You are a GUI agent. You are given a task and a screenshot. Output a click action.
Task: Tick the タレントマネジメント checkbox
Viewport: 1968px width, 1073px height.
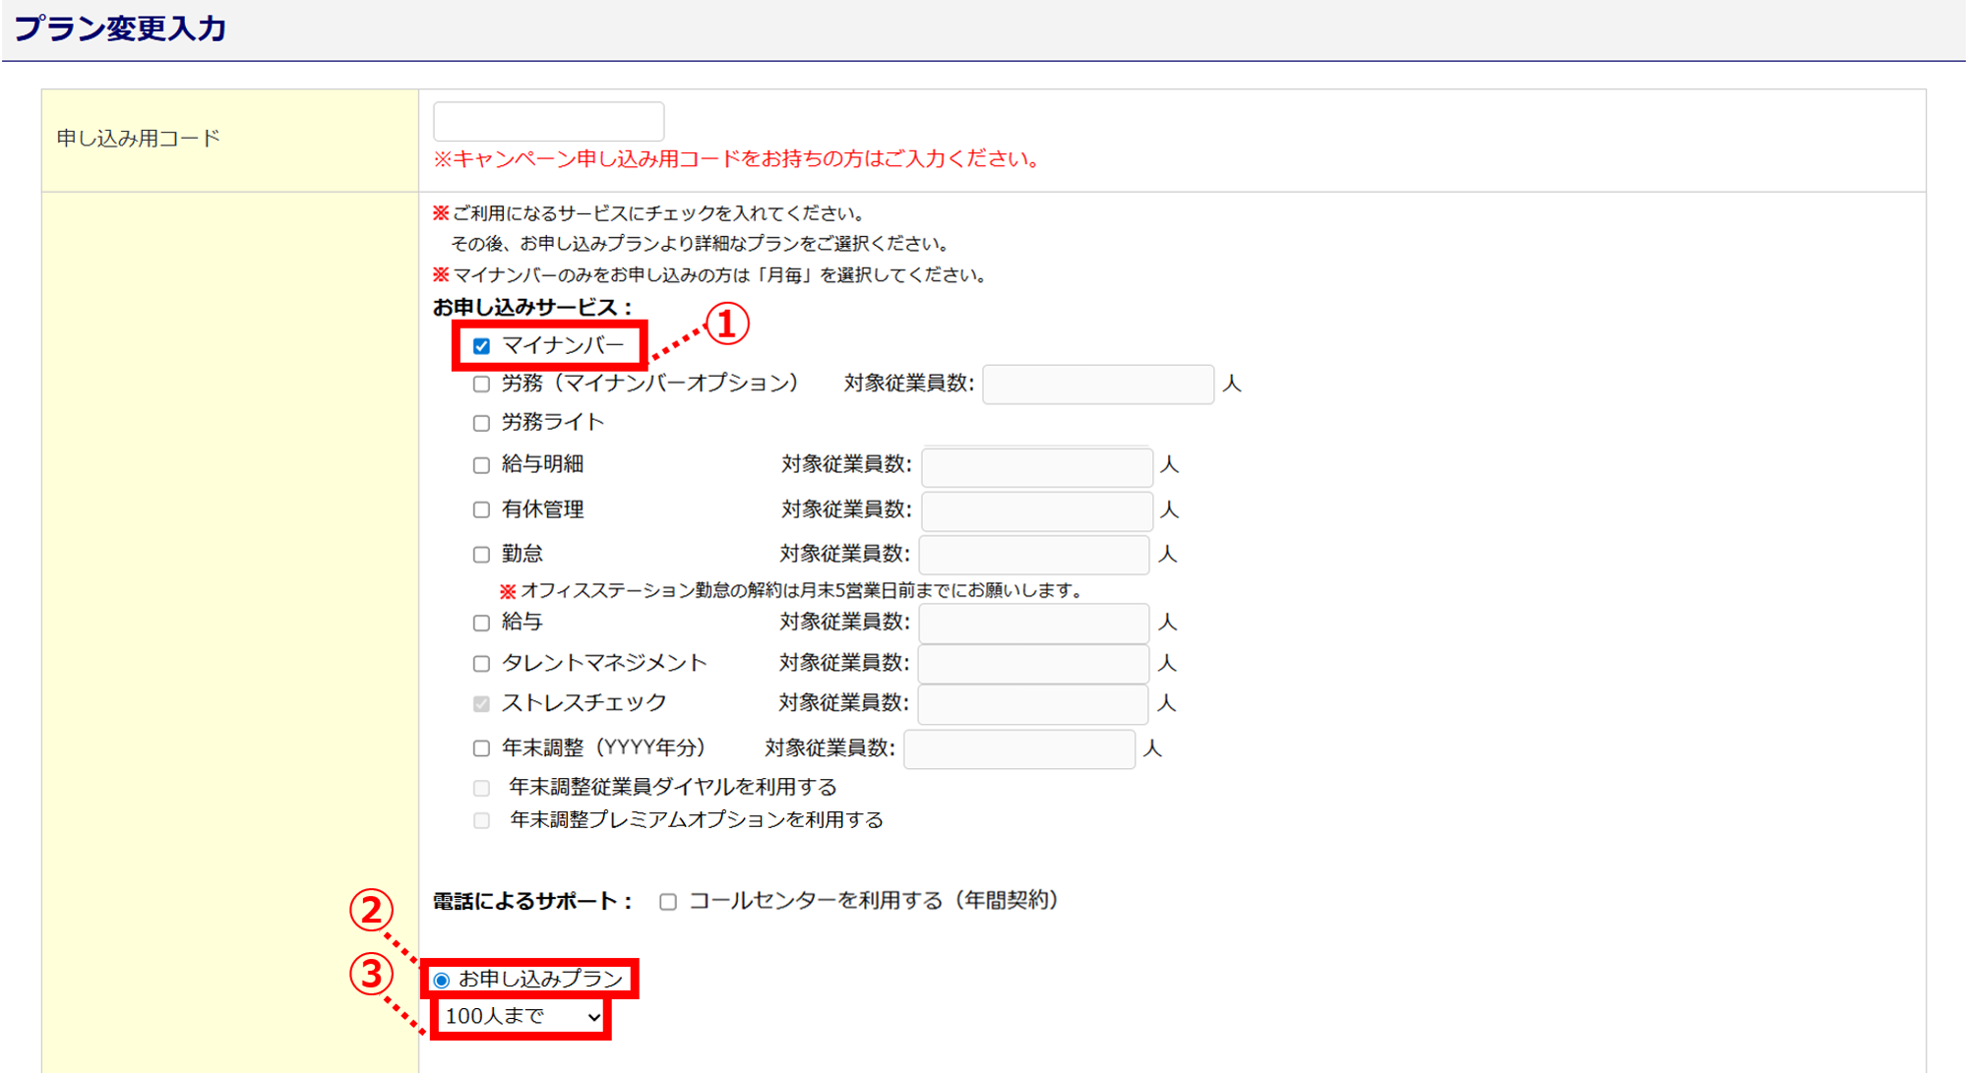[x=481, y=664]
